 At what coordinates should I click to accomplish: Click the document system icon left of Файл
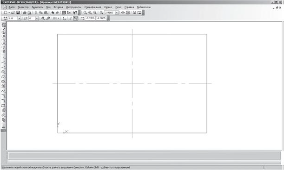click(5, 7)
